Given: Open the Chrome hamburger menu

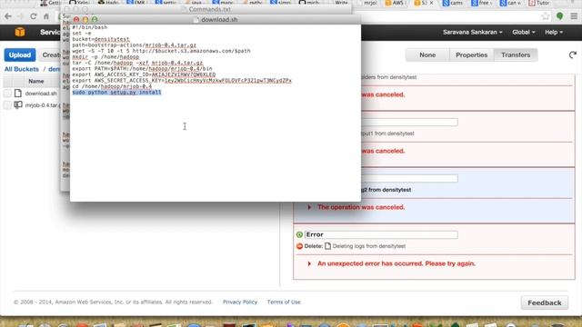Looking at the screenshot, I should point(574,16).
